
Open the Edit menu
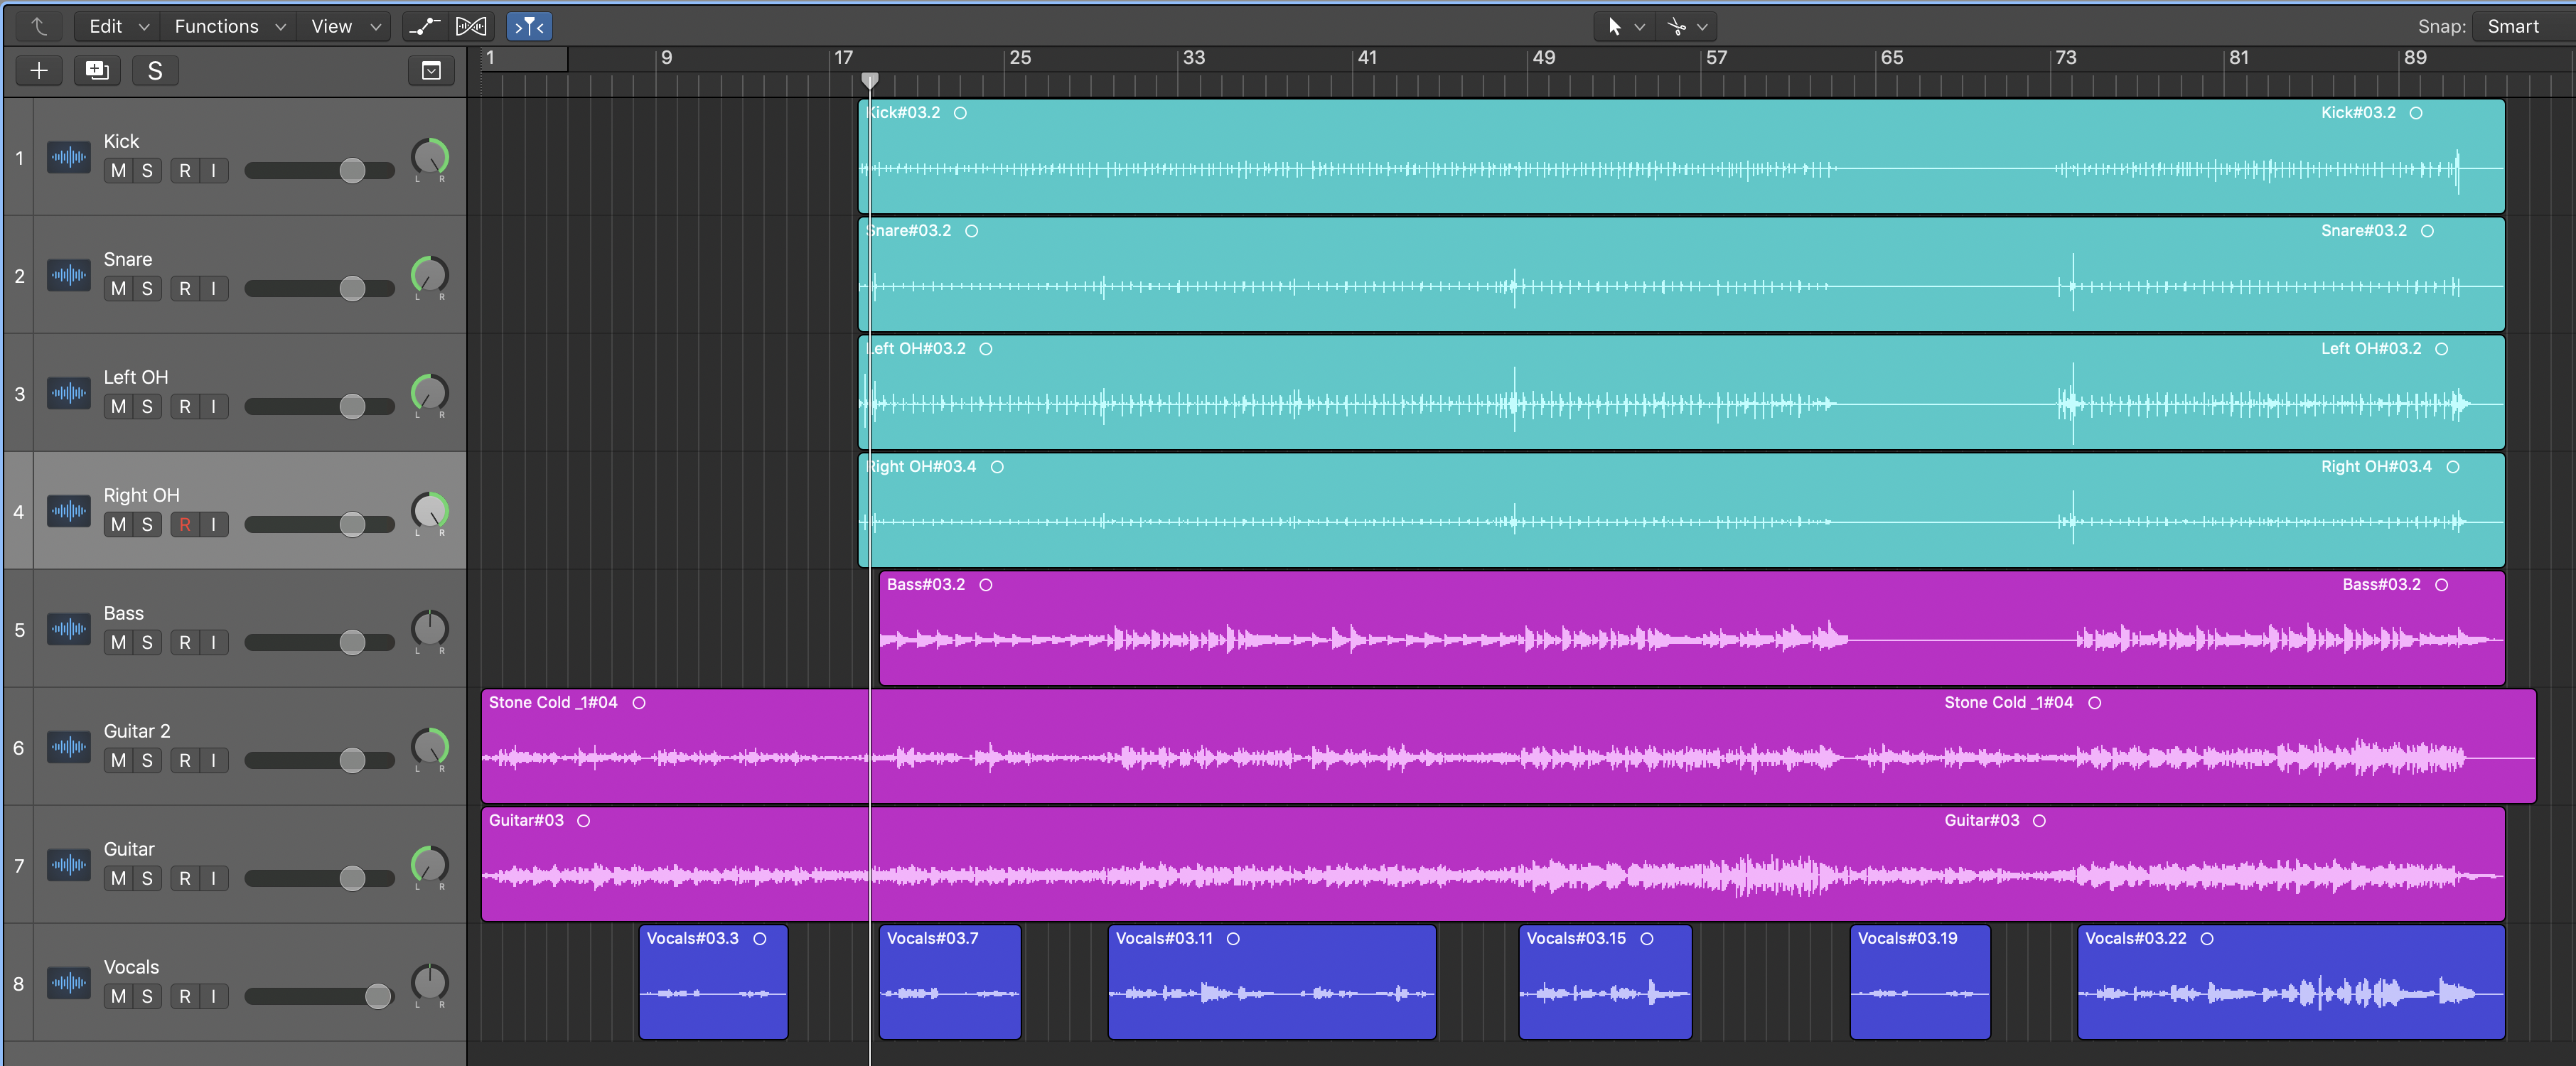[x=116, y=27]
